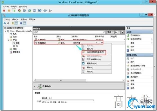Screen dimensions: 157x111
Task: Collapse the Hyper-Cluster tree node
Action: coord(6,31)
